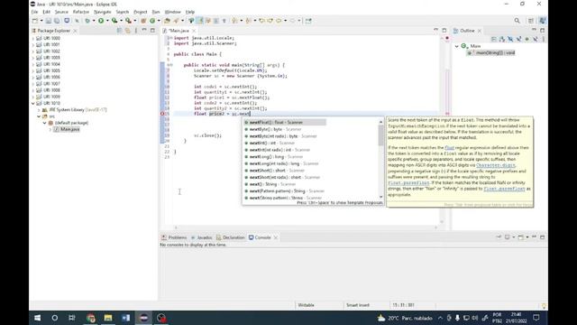This screenshot has height=325, width=577.
Task: Expand the URI 1000 project
Action: 33,38
